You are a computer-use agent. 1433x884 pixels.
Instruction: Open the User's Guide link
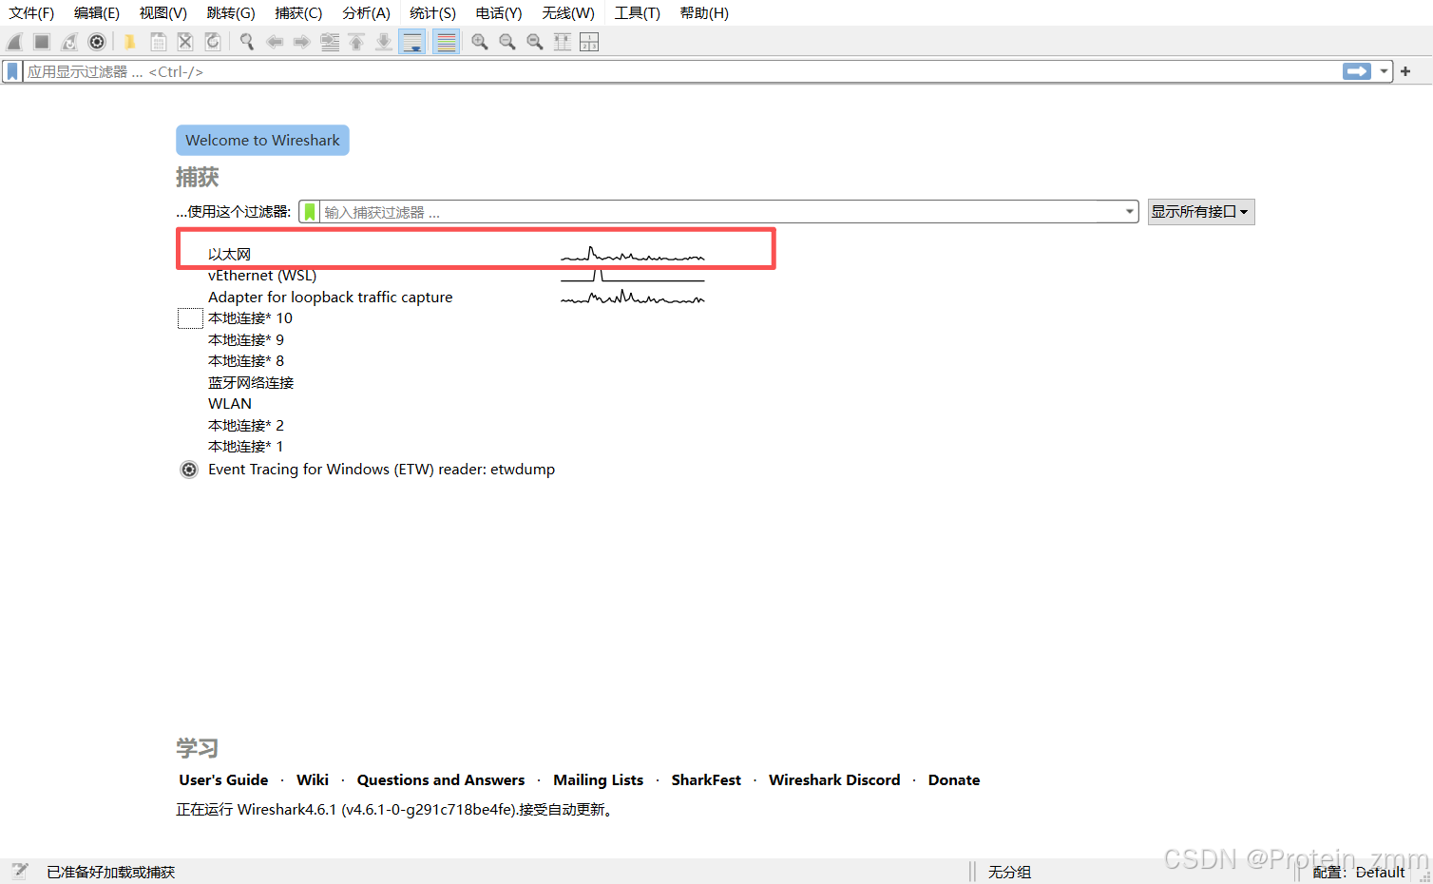click(x=223, y=780)
